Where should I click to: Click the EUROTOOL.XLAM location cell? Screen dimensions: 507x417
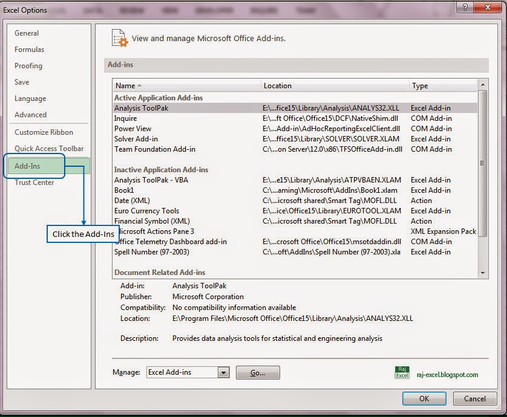tap(332, 211)
